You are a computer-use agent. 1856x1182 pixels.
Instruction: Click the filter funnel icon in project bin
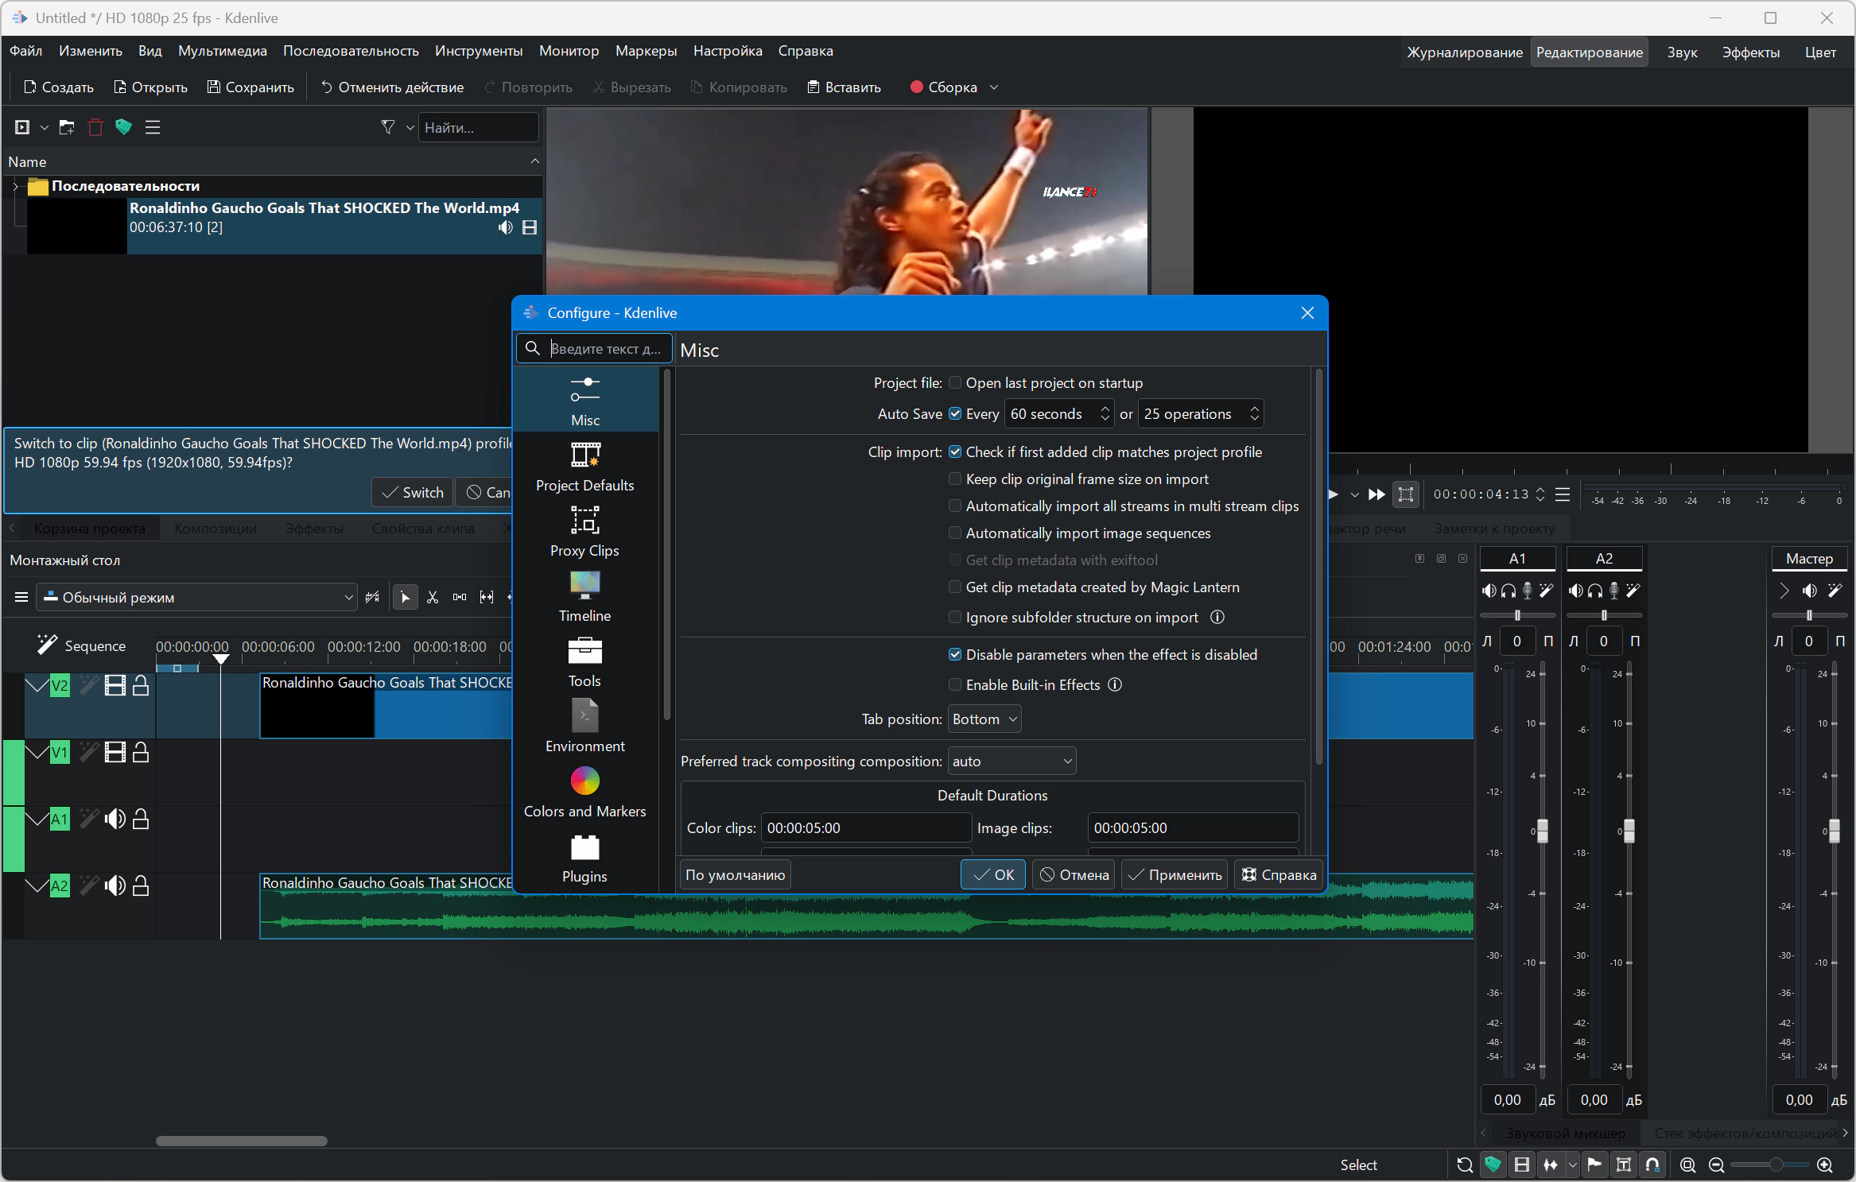[x=388, y=127]
